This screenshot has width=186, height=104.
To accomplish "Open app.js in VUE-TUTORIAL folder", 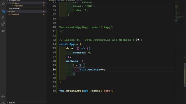I will click(13, 12).
